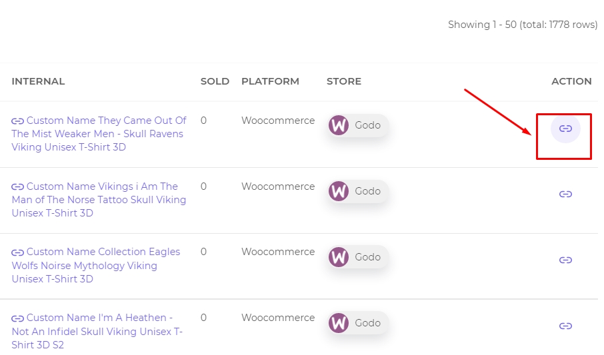Click chain icon before They Came Out Of title
The width and height of the screenshot is (604, 355).
[x=18, y=121]
